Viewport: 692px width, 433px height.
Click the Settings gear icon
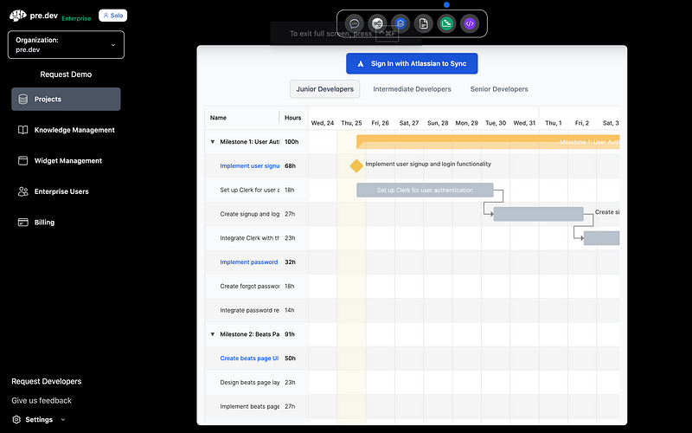click(x=16, y=420)
